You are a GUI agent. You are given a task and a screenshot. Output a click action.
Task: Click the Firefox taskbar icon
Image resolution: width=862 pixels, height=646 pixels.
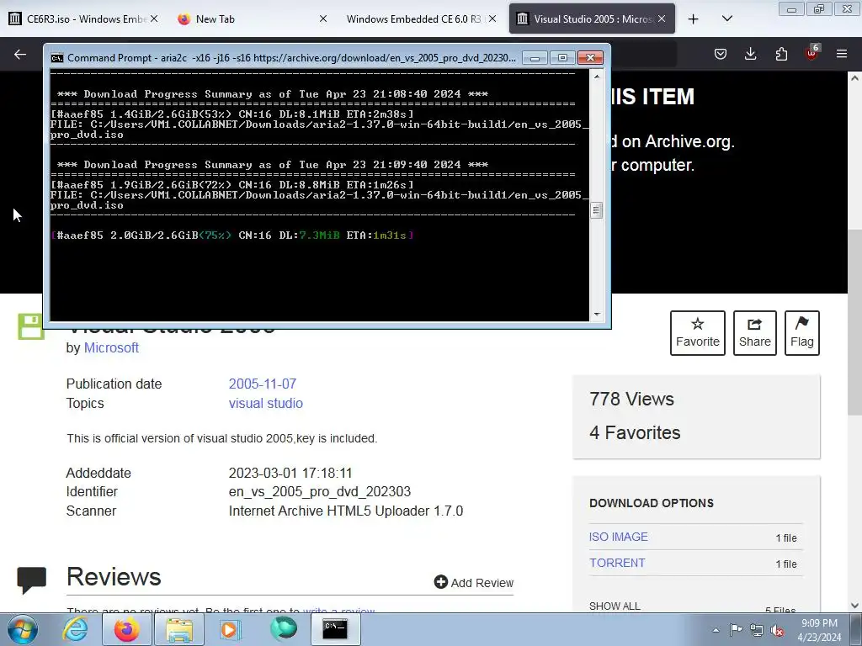point(126,629)
